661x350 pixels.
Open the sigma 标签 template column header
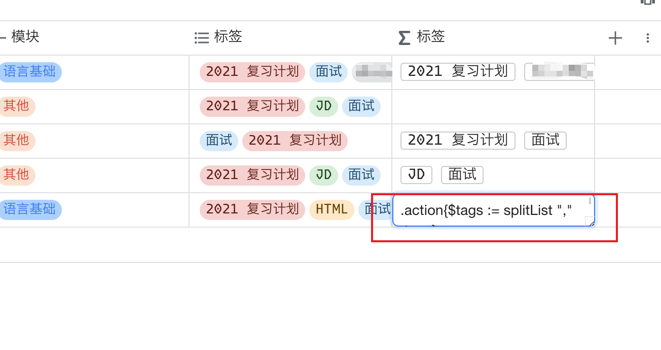[431, 37]
